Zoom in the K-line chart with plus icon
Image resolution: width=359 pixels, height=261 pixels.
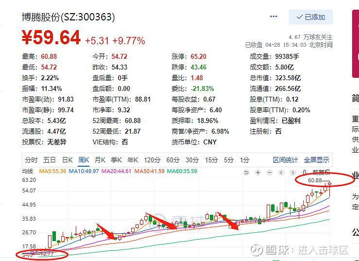pos(258,173)
